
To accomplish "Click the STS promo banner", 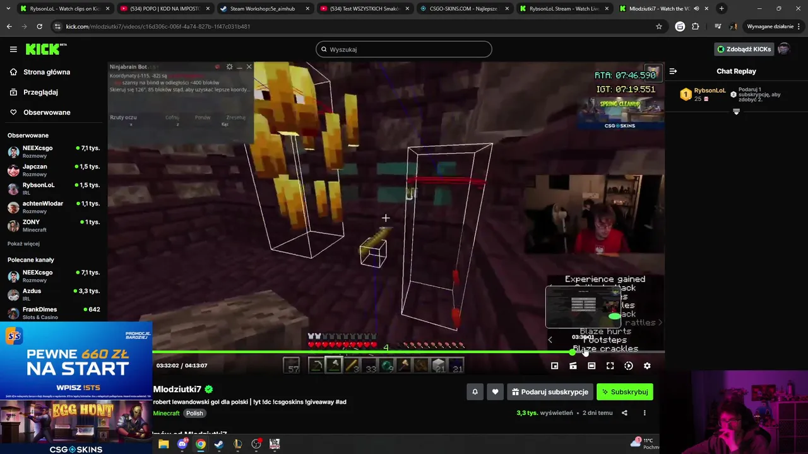I will 76,360.
